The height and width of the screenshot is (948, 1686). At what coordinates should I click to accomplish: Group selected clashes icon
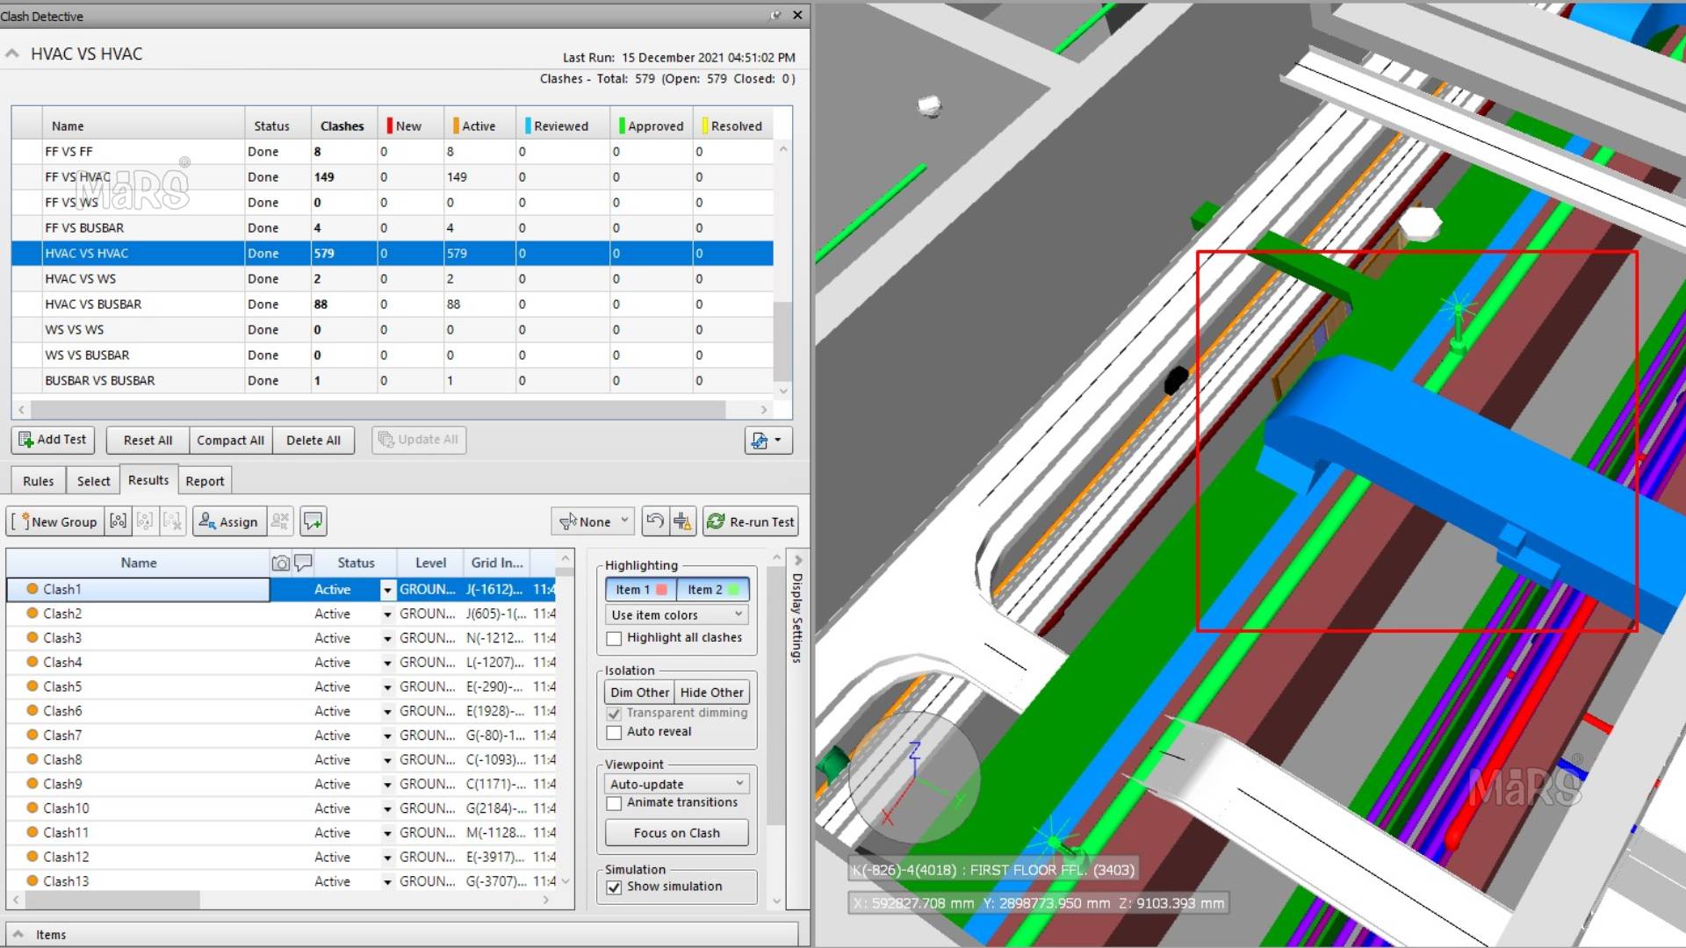coord(118,521)
